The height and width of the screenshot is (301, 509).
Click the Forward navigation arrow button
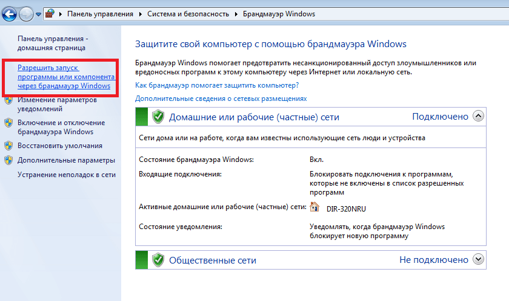pos(26,14)
